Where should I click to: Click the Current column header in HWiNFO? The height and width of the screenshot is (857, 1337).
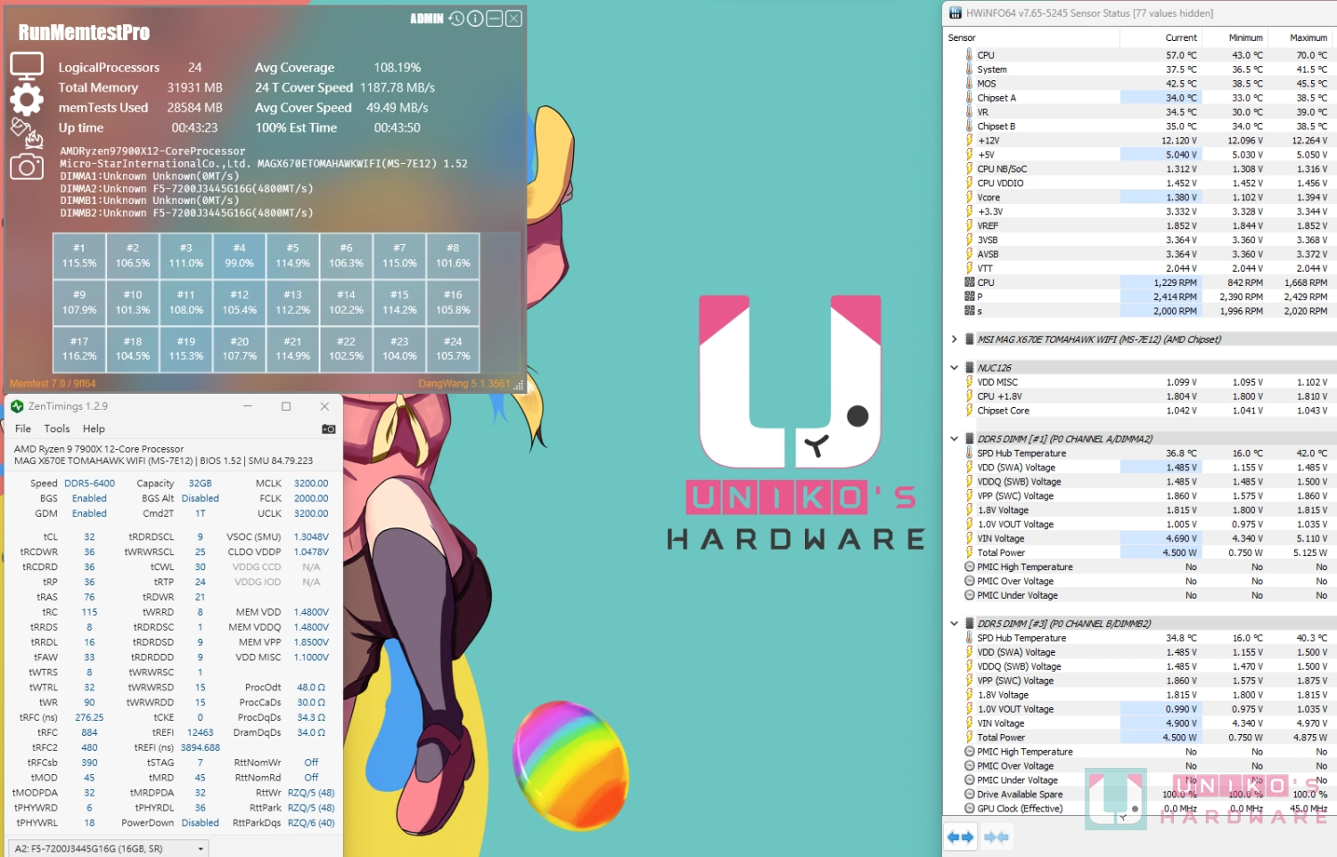click(1161, 37)
